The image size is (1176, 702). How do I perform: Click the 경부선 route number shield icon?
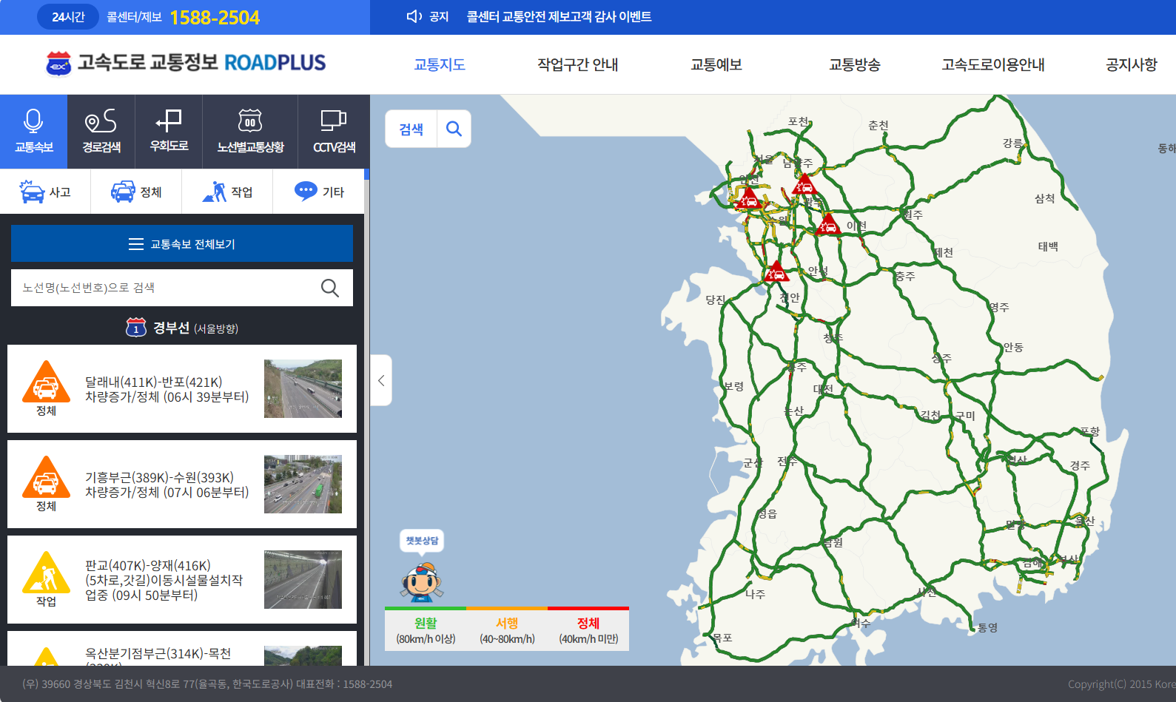pos(136,327)
